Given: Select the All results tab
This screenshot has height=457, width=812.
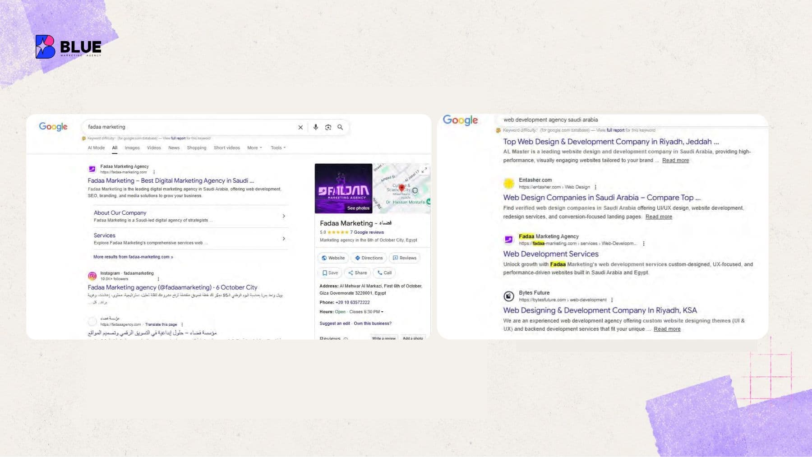Looking at the screenshot, I should pos(115,148).
